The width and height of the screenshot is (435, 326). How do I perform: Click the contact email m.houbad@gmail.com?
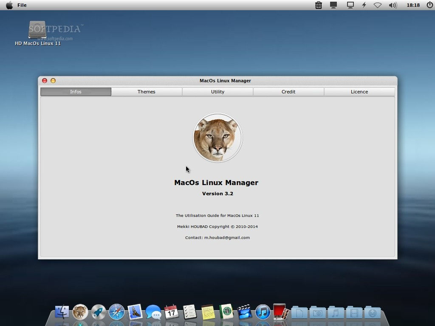click(x=227, y=238)
